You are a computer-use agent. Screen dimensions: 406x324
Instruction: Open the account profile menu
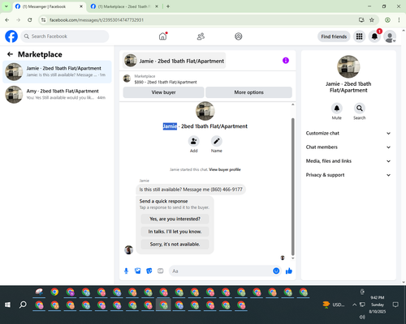[390, 36]
